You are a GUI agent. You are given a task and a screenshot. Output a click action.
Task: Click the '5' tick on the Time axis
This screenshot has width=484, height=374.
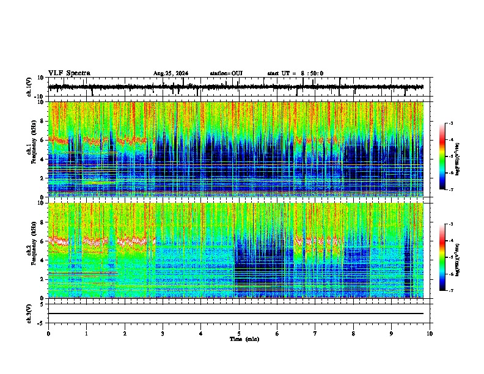pos(239,334)
